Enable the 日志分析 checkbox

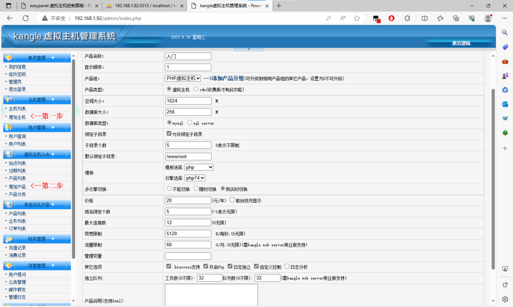[287, 266]
